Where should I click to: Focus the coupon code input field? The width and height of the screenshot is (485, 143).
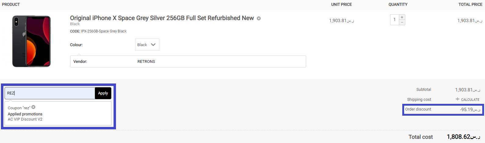click(x=50, y=93)
